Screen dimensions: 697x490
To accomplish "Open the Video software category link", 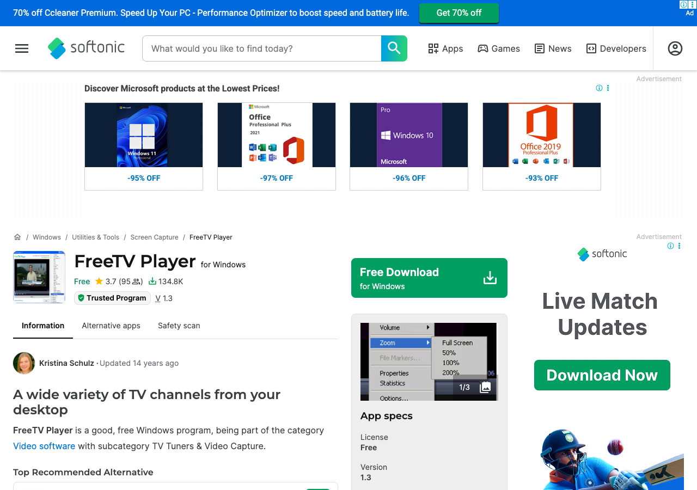I will click(x=44, y=446).
